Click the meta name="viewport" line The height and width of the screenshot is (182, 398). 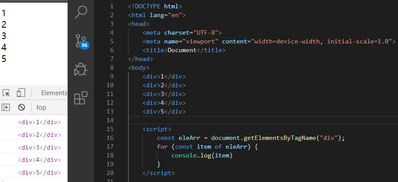pyautogui.click(x=269, y=41)
